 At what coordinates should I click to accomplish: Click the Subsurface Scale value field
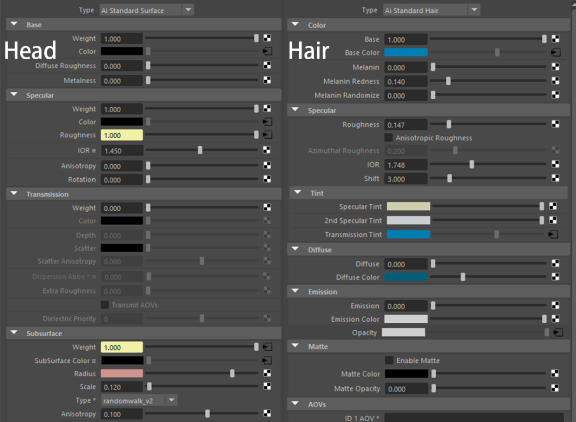click(x=122, y=387)
